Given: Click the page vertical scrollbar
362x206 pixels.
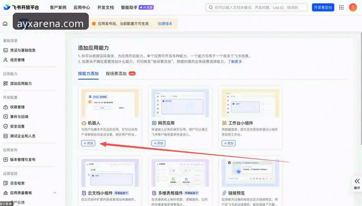Looking at the screenshot, I should pyautogui.click(x=361, y=89).
